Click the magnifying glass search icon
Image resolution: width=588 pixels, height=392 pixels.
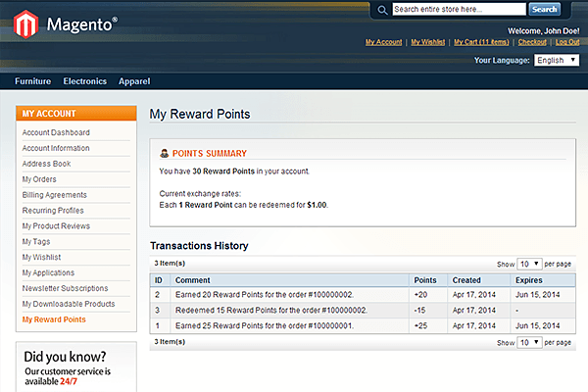382,10
